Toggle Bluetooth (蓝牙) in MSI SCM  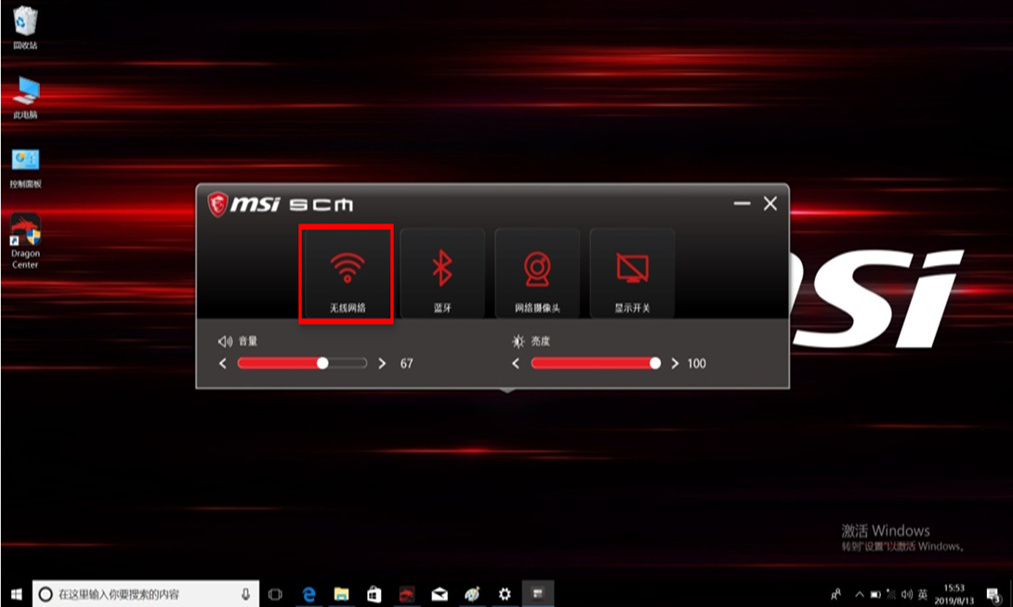442,273
